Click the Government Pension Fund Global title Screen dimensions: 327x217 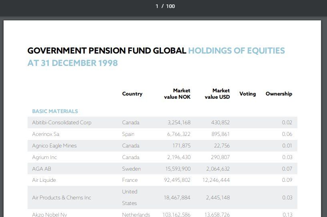tap(106, 51)
